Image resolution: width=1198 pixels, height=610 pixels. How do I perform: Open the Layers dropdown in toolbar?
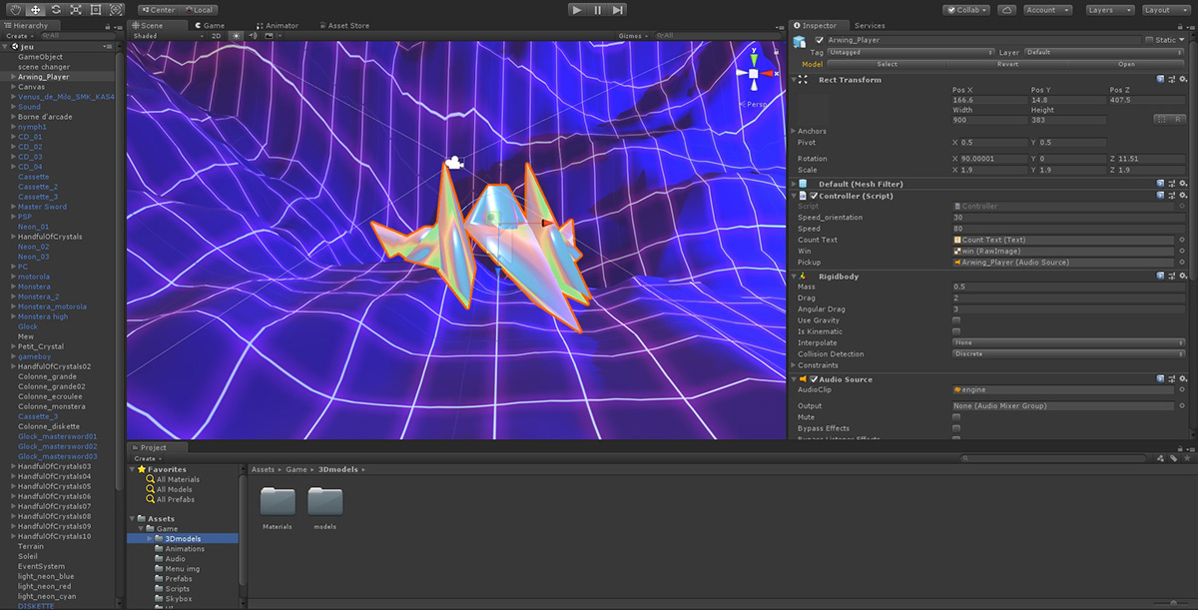(x=1109, y=10)
